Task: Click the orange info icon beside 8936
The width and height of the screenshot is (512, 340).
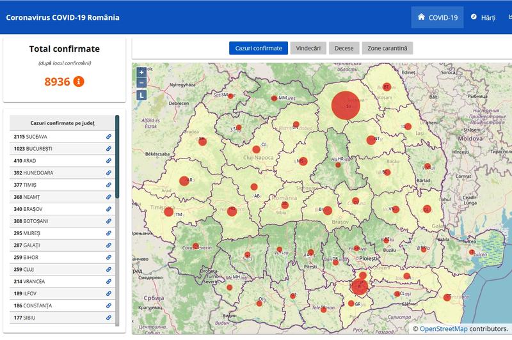Action: tap(79, 82)
